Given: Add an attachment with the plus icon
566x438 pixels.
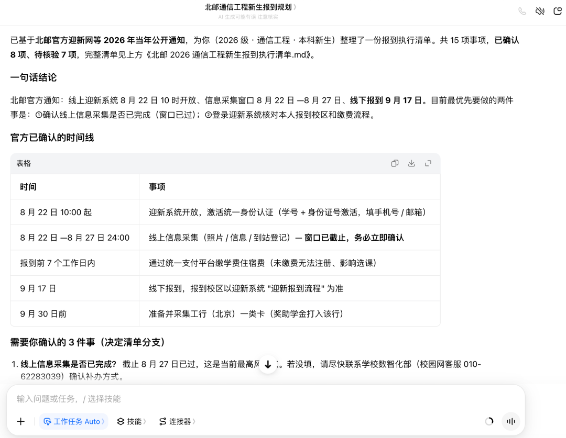Looking at the screenshot, I should (21, 421).
